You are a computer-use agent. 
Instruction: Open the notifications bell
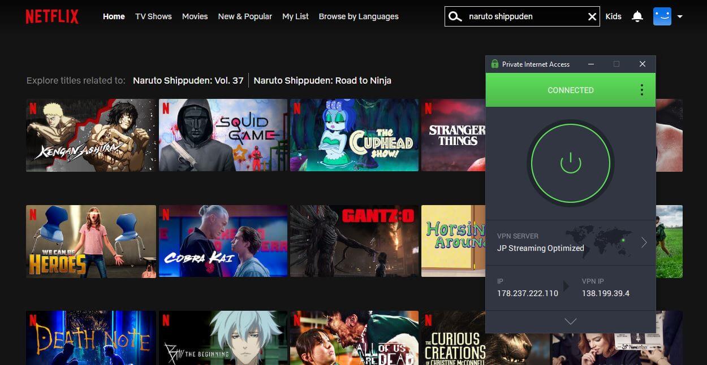tap(637, 16)
